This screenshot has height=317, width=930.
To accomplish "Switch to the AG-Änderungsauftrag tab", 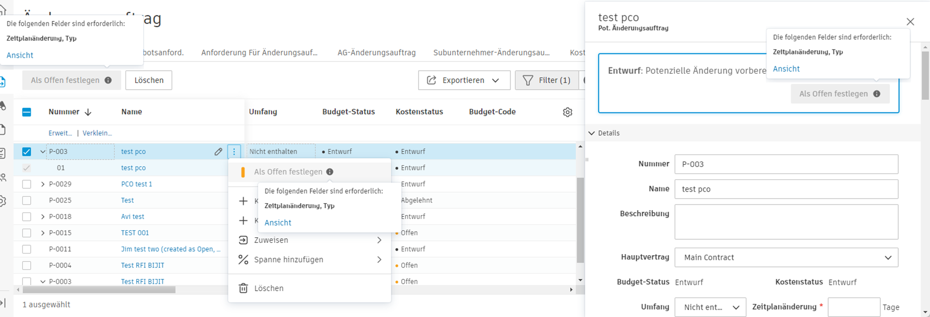I will pos(376,53).
